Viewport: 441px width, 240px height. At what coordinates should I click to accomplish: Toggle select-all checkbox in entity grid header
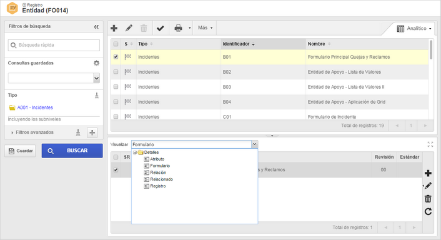coord(116,44)
